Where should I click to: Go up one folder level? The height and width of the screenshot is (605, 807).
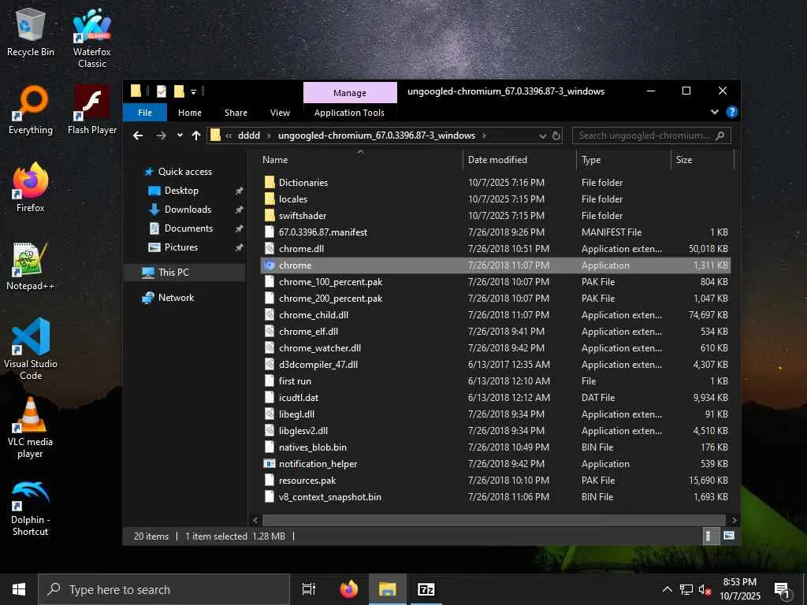coord(196,135)
